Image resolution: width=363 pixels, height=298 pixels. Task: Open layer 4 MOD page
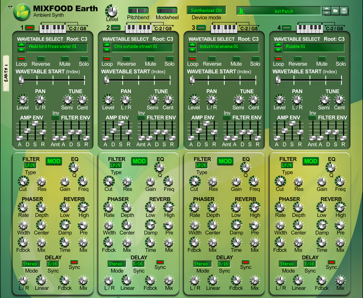[311, 161]
